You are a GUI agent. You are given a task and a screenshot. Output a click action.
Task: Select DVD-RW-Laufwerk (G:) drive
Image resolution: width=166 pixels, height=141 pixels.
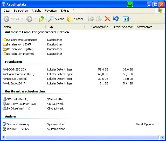[21, 104]
